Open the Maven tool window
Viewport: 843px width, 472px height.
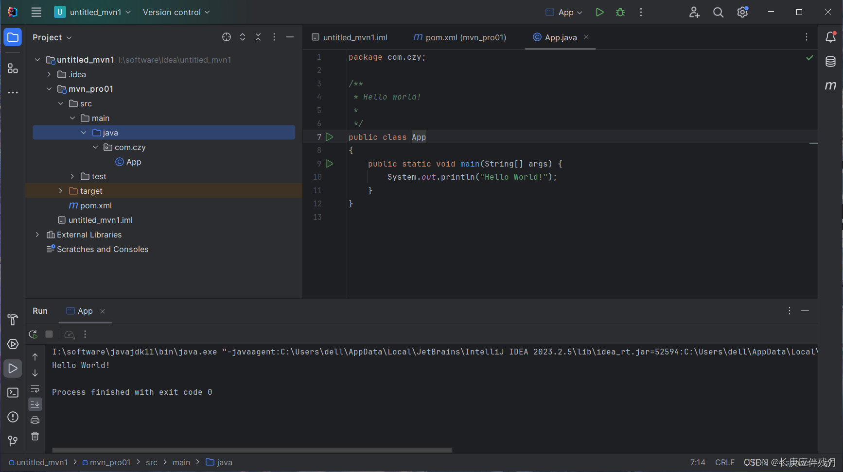pyautogui.click(x=831, y=85)
